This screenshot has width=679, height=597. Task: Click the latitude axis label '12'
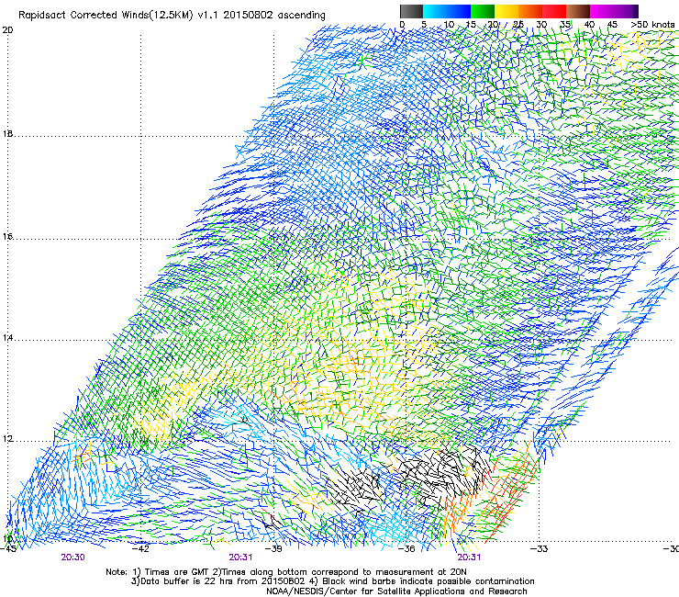tap(7, 439)
